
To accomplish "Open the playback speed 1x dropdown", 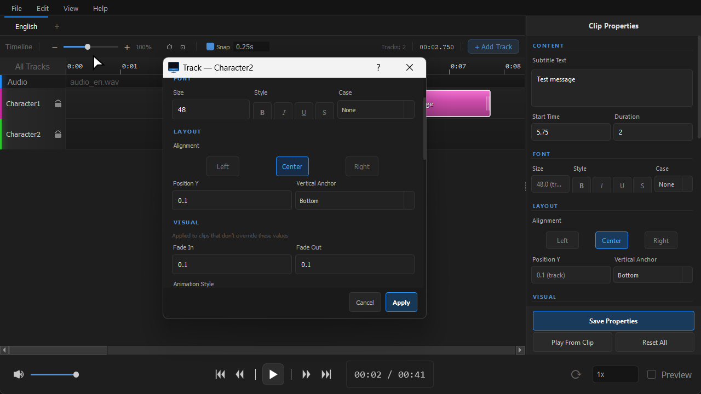I will pyautogui.click(x=616, y=374).
